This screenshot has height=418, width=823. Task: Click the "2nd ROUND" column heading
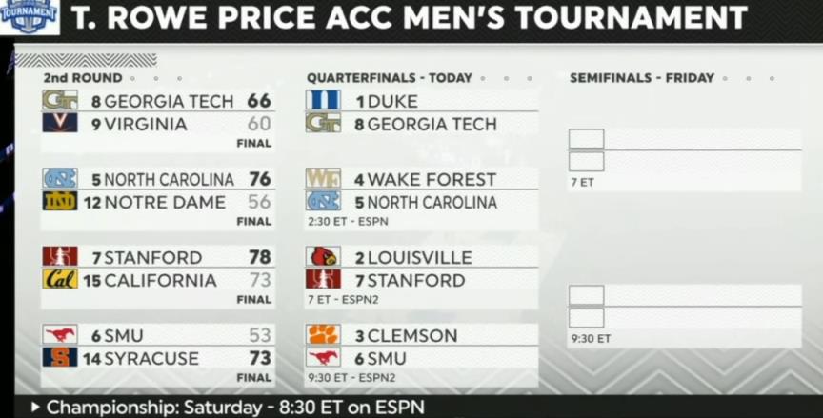[x=83, y=78]
